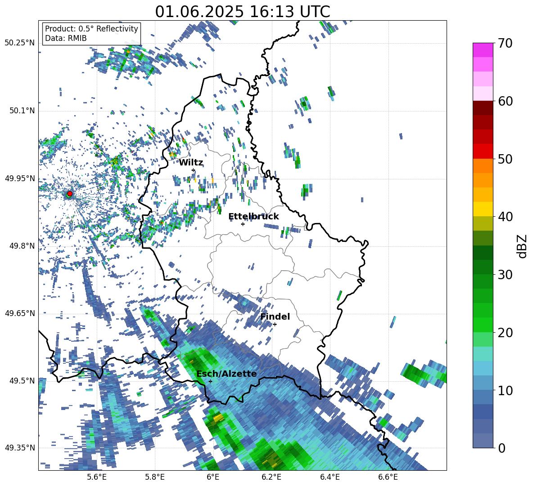Image resolution: width=533 pixels, height=486 pixels.
Task: Pick the orange swatch just below 50 dBZ
Action: pos(483,165)
